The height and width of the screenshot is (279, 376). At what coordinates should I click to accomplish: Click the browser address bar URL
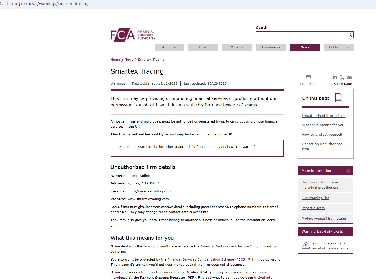pyautogui.click(x=48, y=4)
